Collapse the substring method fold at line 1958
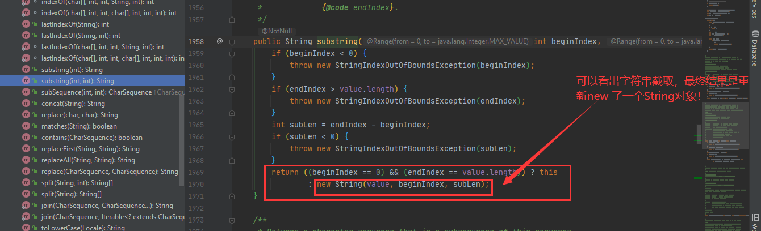Image resolution: width=761 pixels, height=231 pixels. (232, 42)
